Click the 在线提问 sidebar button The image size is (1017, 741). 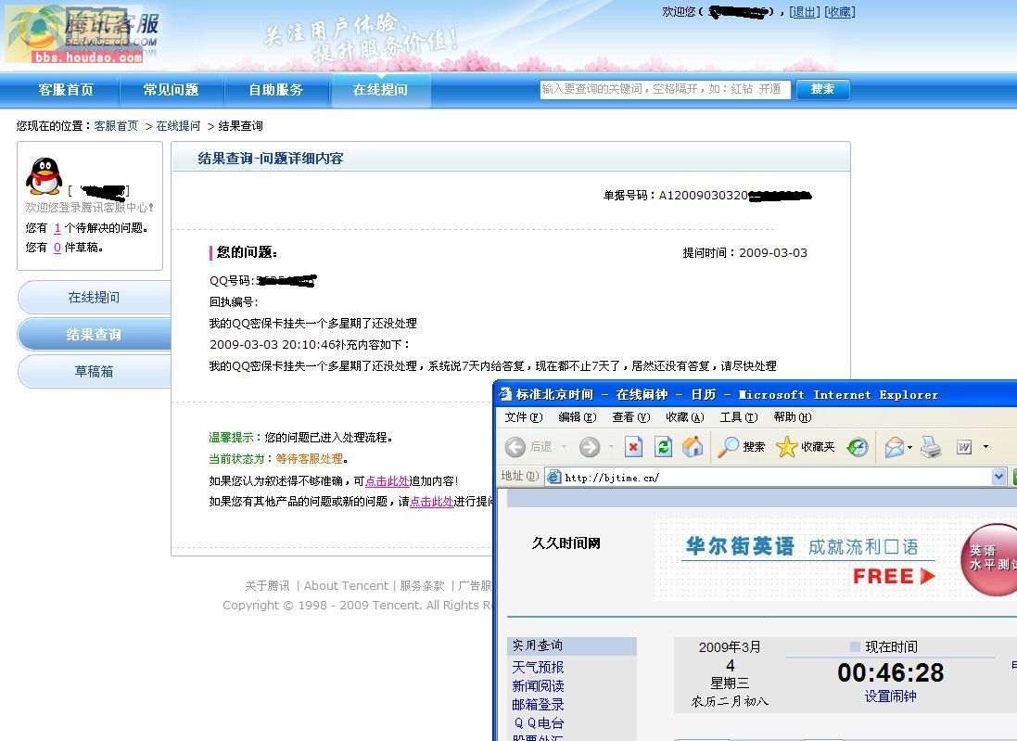(94, 298)
